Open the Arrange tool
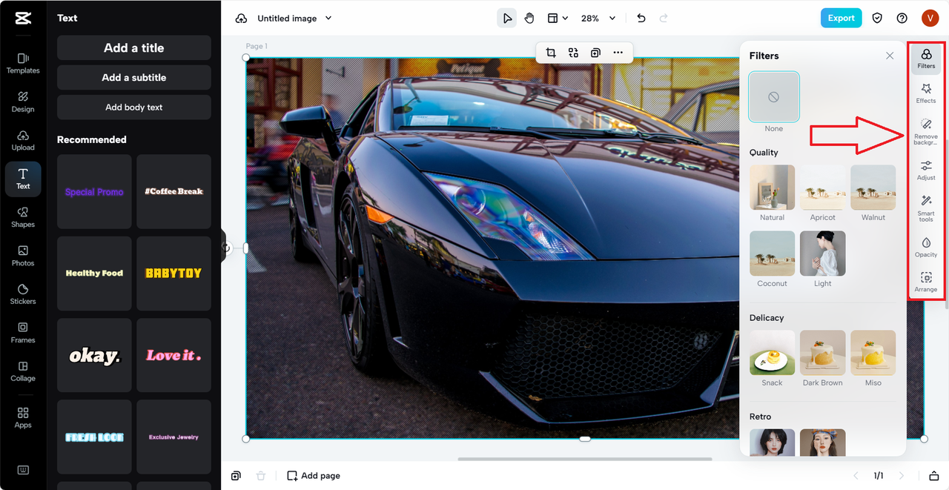This screenshot has width=949, height=490. point(926,282)
